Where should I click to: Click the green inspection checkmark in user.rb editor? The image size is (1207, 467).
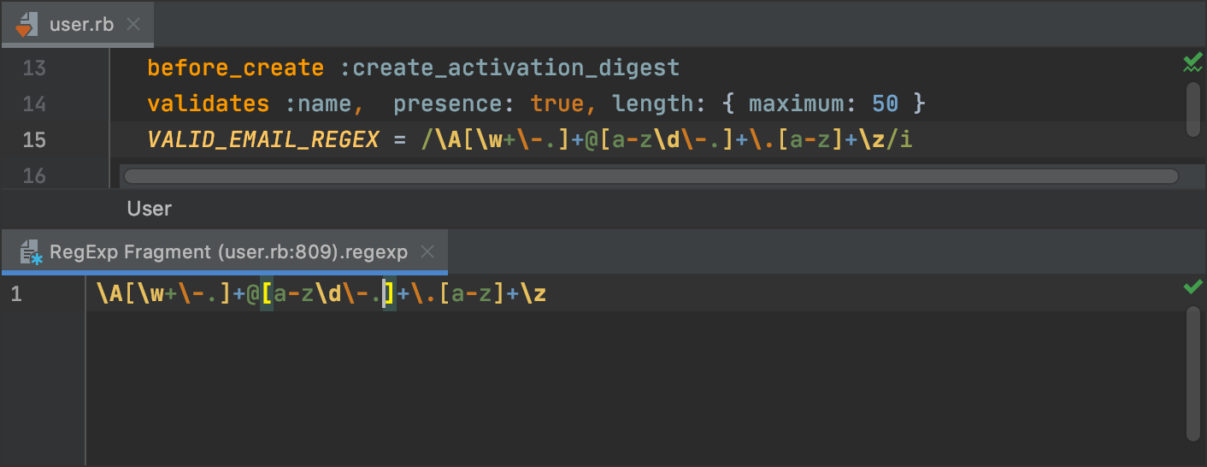tap(1192, 62)
